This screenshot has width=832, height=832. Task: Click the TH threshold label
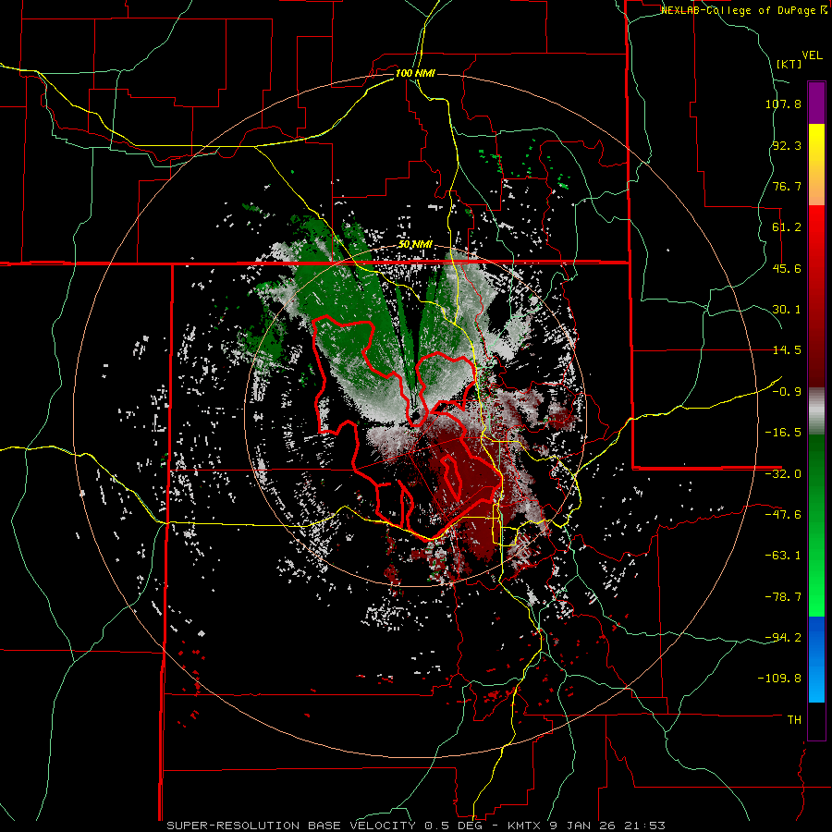click(x=794, y=720)
